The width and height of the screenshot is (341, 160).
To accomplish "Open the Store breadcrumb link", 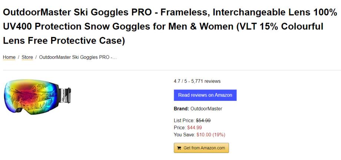I will (x=27, y=57).
